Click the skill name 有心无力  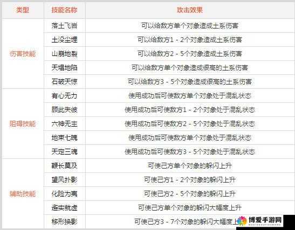coord(65,96)
